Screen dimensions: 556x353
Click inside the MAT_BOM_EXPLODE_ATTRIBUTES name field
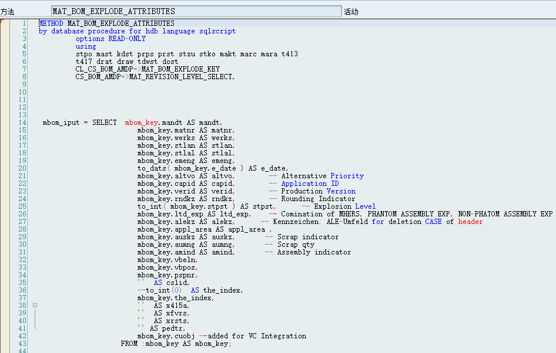click(176, 10)
